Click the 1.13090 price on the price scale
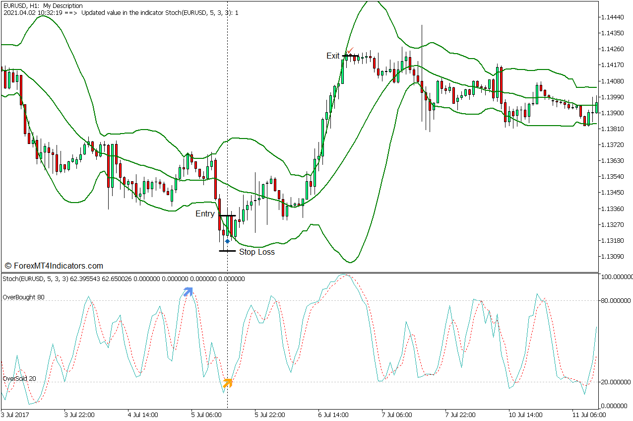 click(612, 257)
